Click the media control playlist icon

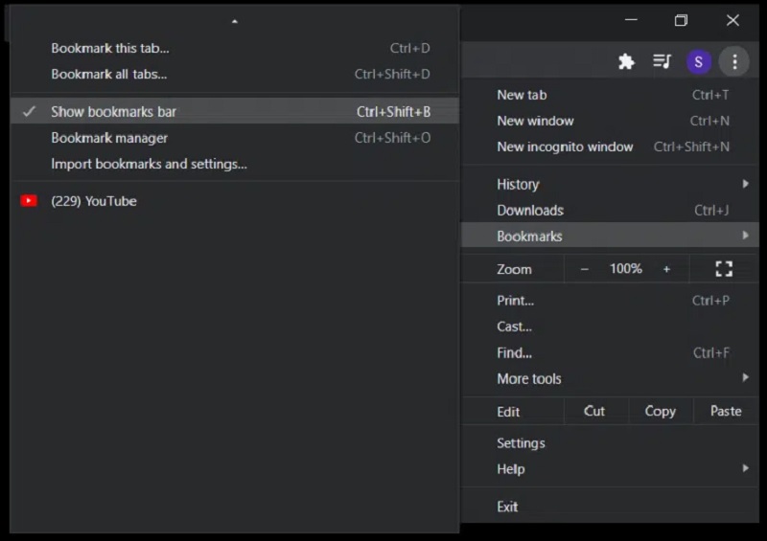click(x=662, y=62)
